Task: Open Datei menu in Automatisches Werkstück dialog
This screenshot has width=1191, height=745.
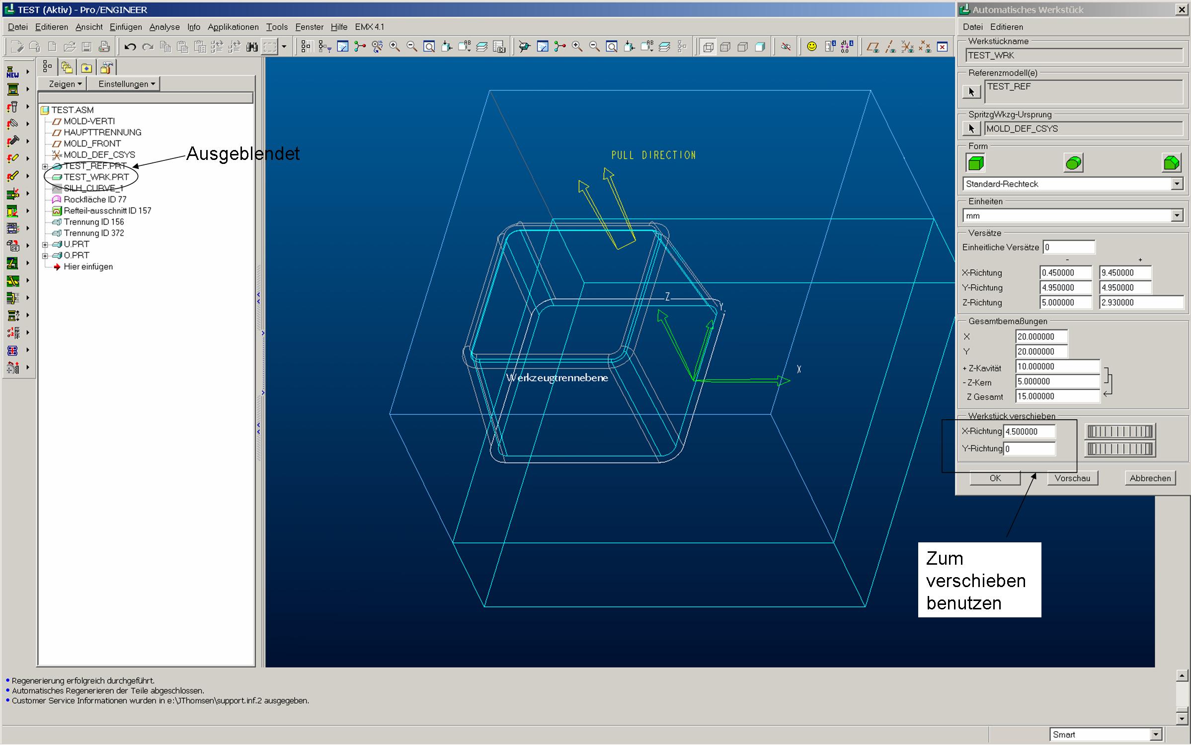Action: [972, 27]
